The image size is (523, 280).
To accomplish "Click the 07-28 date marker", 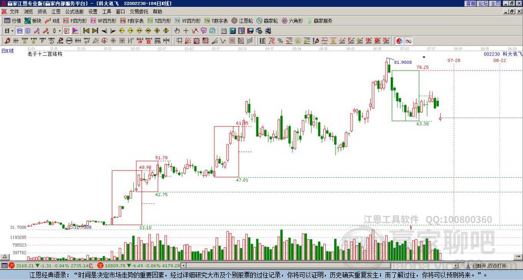I will pos(454,60).
